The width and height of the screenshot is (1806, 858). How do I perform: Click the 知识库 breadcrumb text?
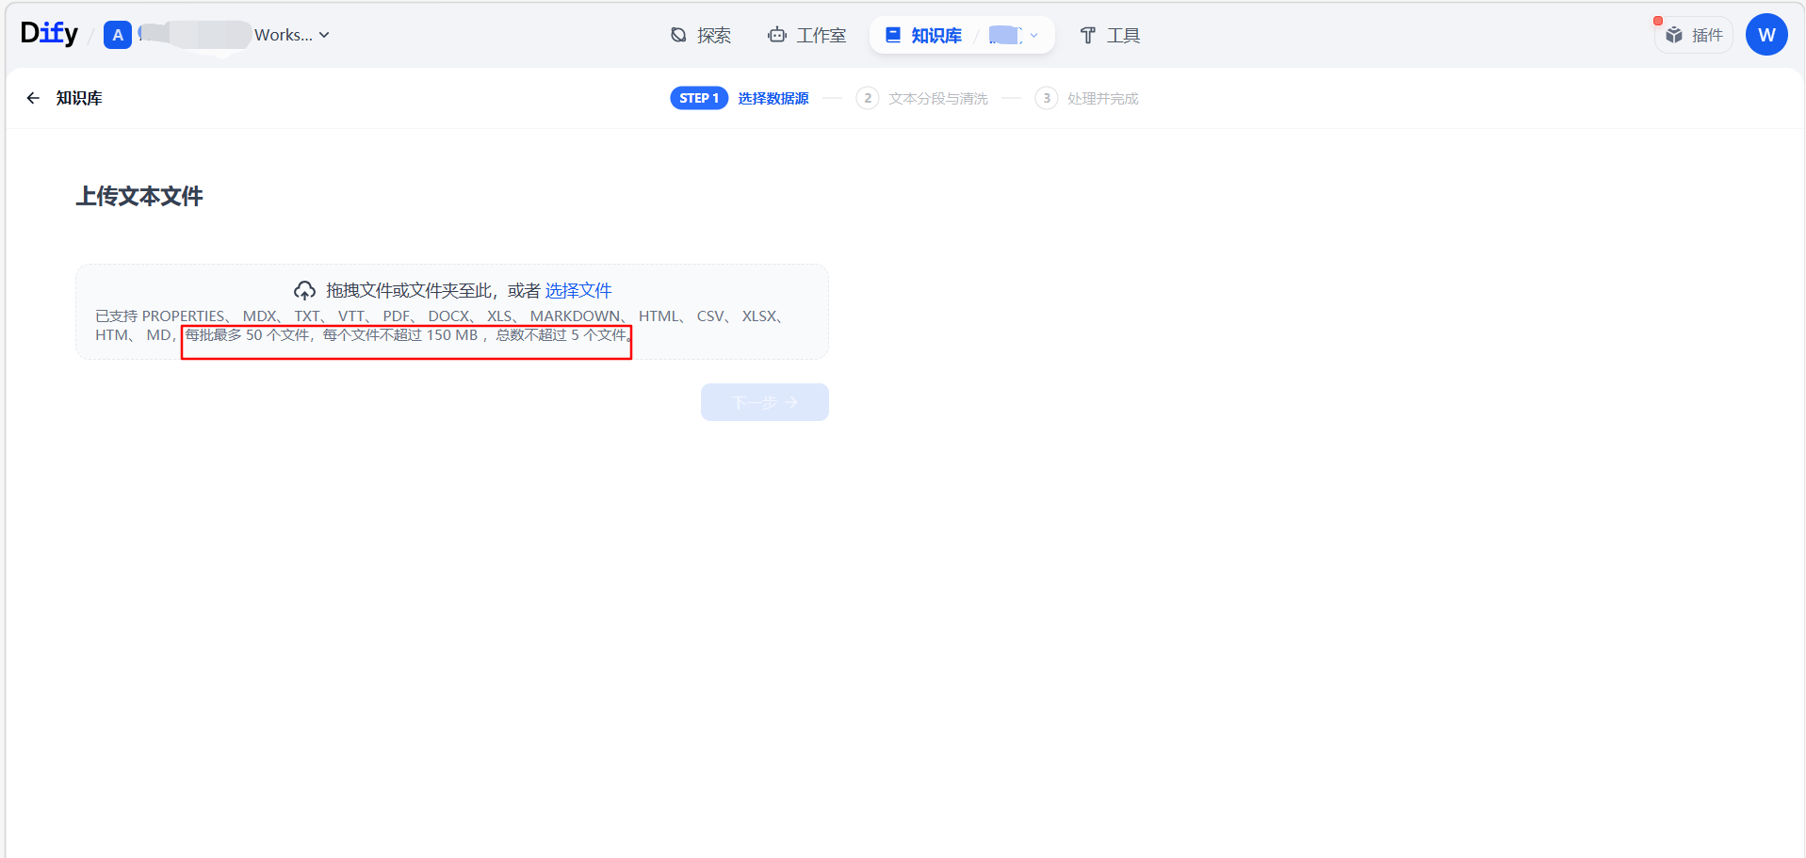(x=79, y=98)
